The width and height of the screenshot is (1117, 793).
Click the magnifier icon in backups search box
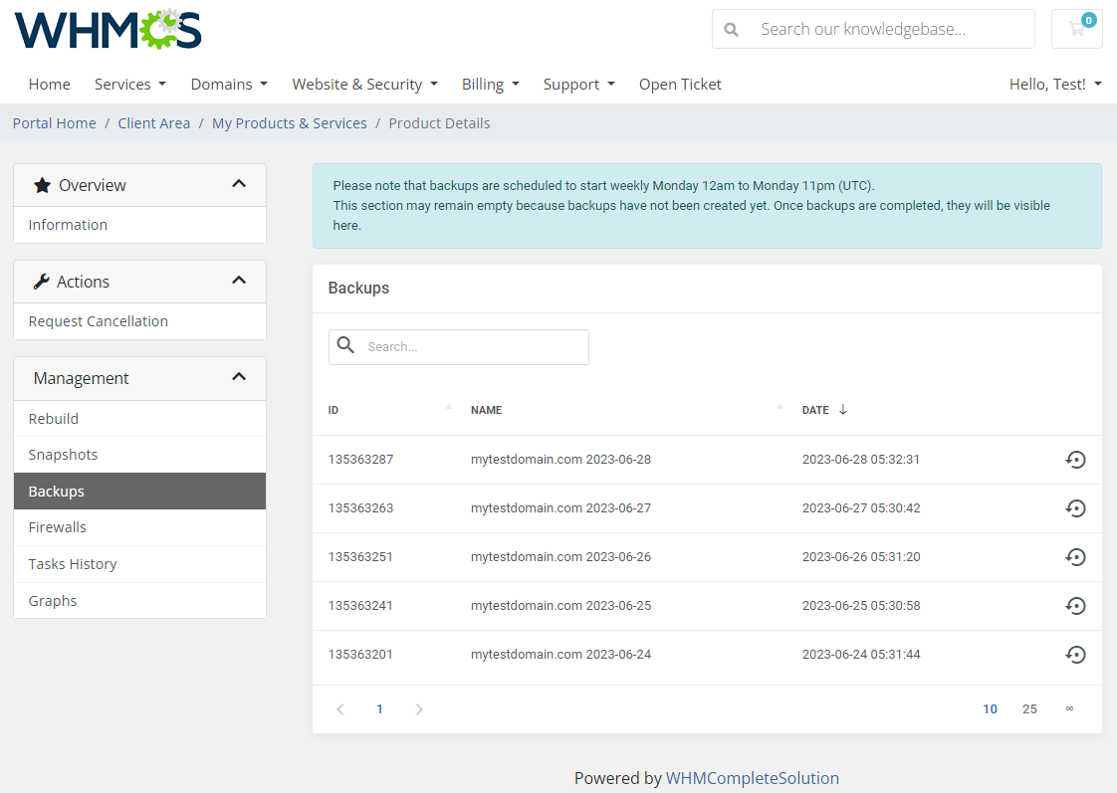click(345, 344)
